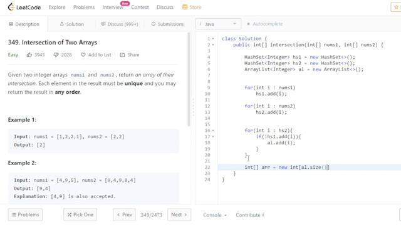Click the star icon at top right
The image size is (401, 225).
[396, 7]
